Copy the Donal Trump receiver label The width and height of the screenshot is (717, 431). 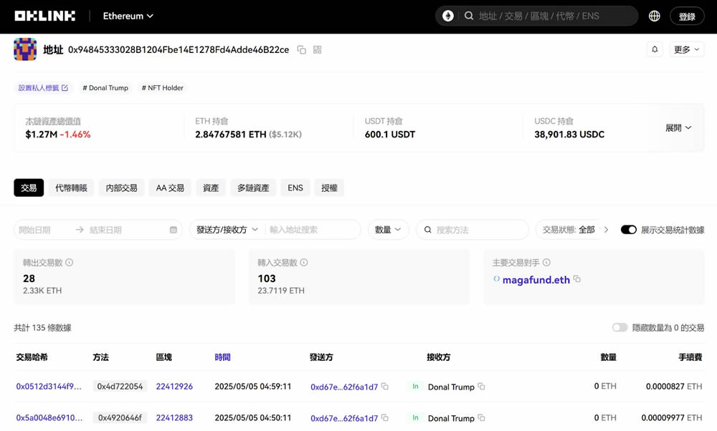pyautogui.click(x=480, y=387)
